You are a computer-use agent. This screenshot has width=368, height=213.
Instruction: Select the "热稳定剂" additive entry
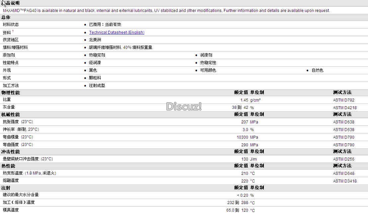[97, 55]
